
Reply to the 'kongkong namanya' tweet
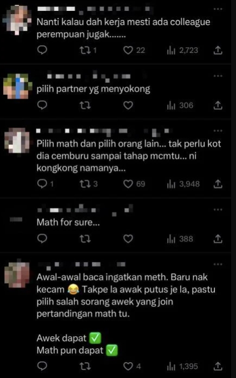(x=46, y=184)
